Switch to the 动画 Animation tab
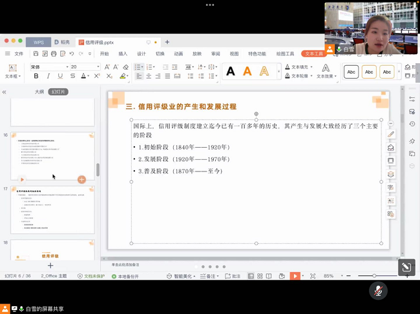This screenshot has width=420, height=314. (178, 54)
